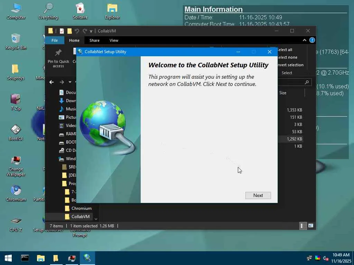The image size is (354, 265).
Task: Sort files by the Size column
Action: coord(283,92)
